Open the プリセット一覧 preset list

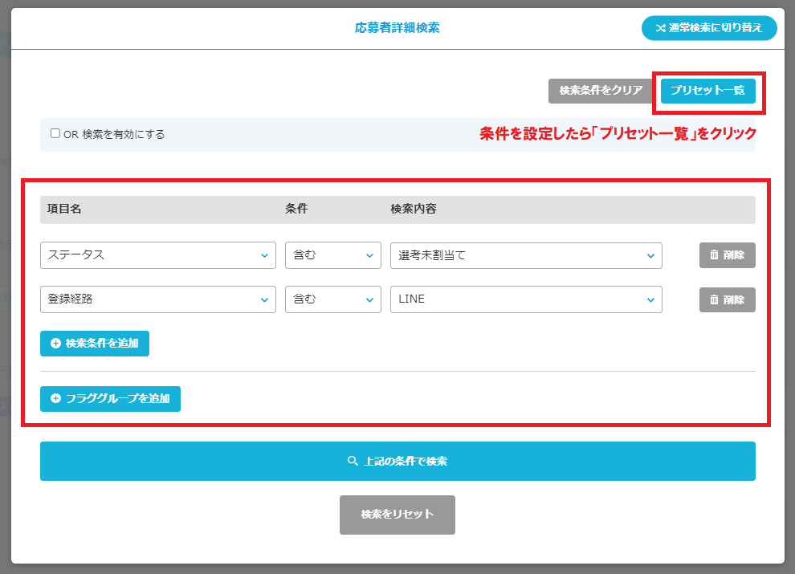pos(707,91)
